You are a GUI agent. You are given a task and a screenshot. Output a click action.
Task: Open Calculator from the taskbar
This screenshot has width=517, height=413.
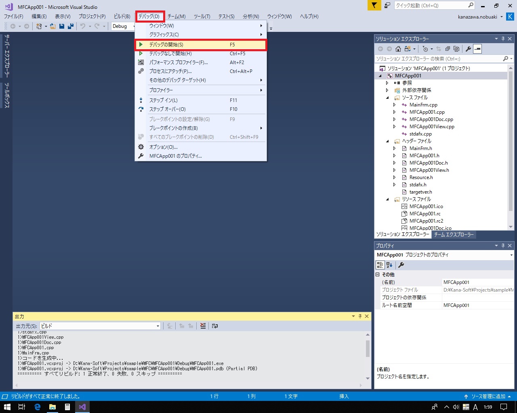(x=67, y=407)
